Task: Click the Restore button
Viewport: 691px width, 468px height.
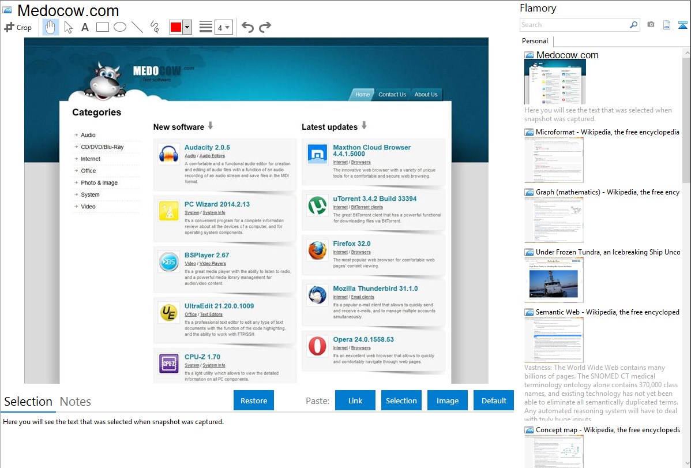Action: [254, 400]
